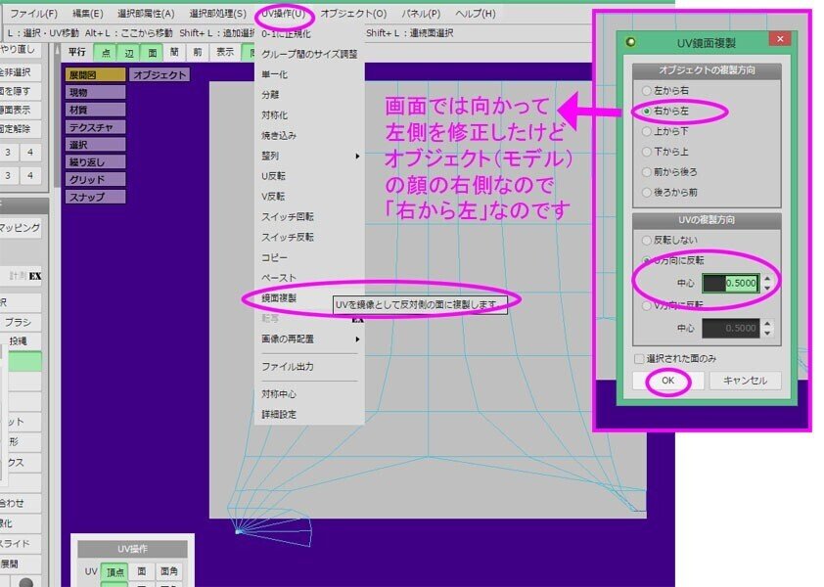Select the 右から左 copy direction radio button
The height and width of the screenshot is (587, 824).
(x=648, y=112)
